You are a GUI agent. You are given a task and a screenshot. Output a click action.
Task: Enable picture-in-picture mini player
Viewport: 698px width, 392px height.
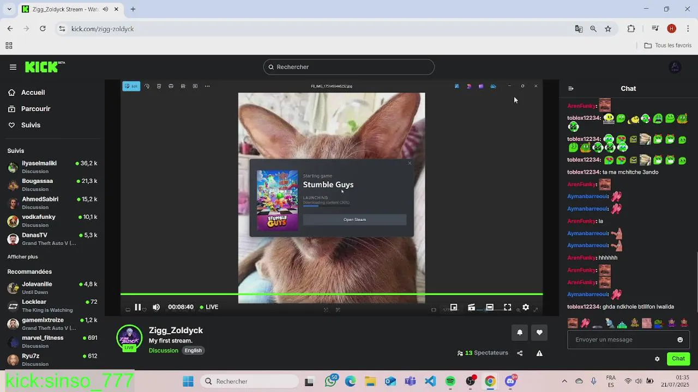coord(453,307)
